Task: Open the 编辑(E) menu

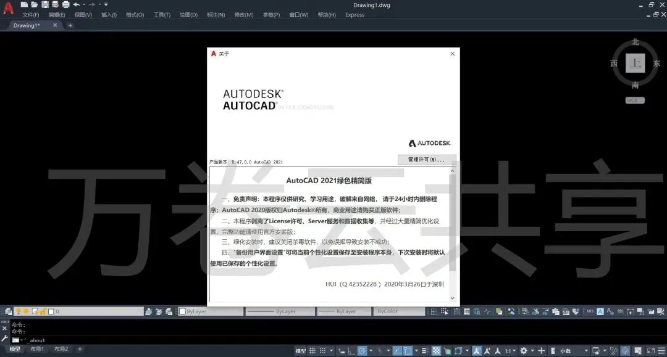Action: [57, 15]
